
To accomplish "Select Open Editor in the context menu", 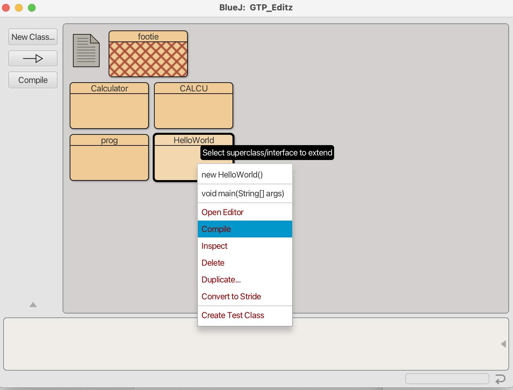I will pyautogui.click(x=245, y=212).
